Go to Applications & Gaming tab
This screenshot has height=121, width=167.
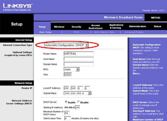click(116, 27)
